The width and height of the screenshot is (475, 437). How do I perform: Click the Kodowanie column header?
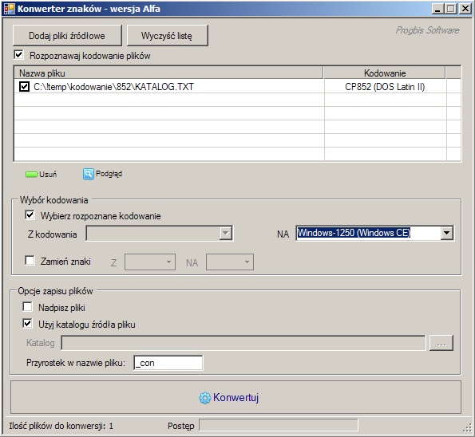385,73
